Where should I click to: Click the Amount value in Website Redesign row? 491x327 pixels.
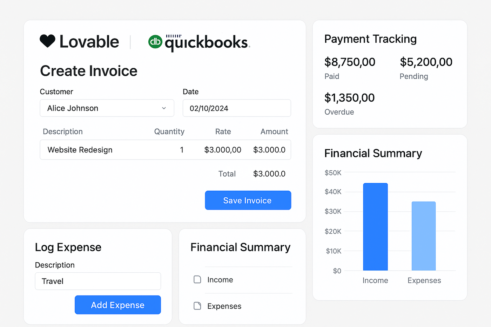[269, 150]
